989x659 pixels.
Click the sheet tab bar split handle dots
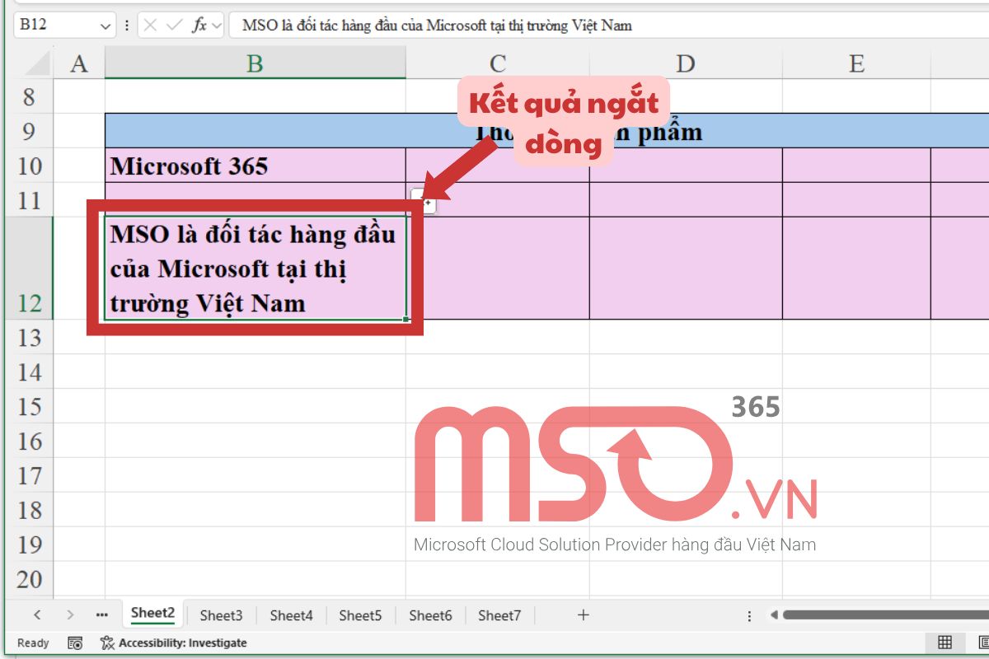pos(749,615)
